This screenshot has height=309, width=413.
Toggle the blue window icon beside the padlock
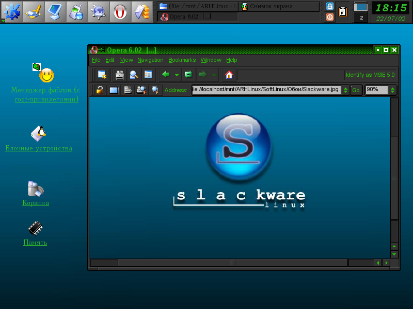pos(113,90)
